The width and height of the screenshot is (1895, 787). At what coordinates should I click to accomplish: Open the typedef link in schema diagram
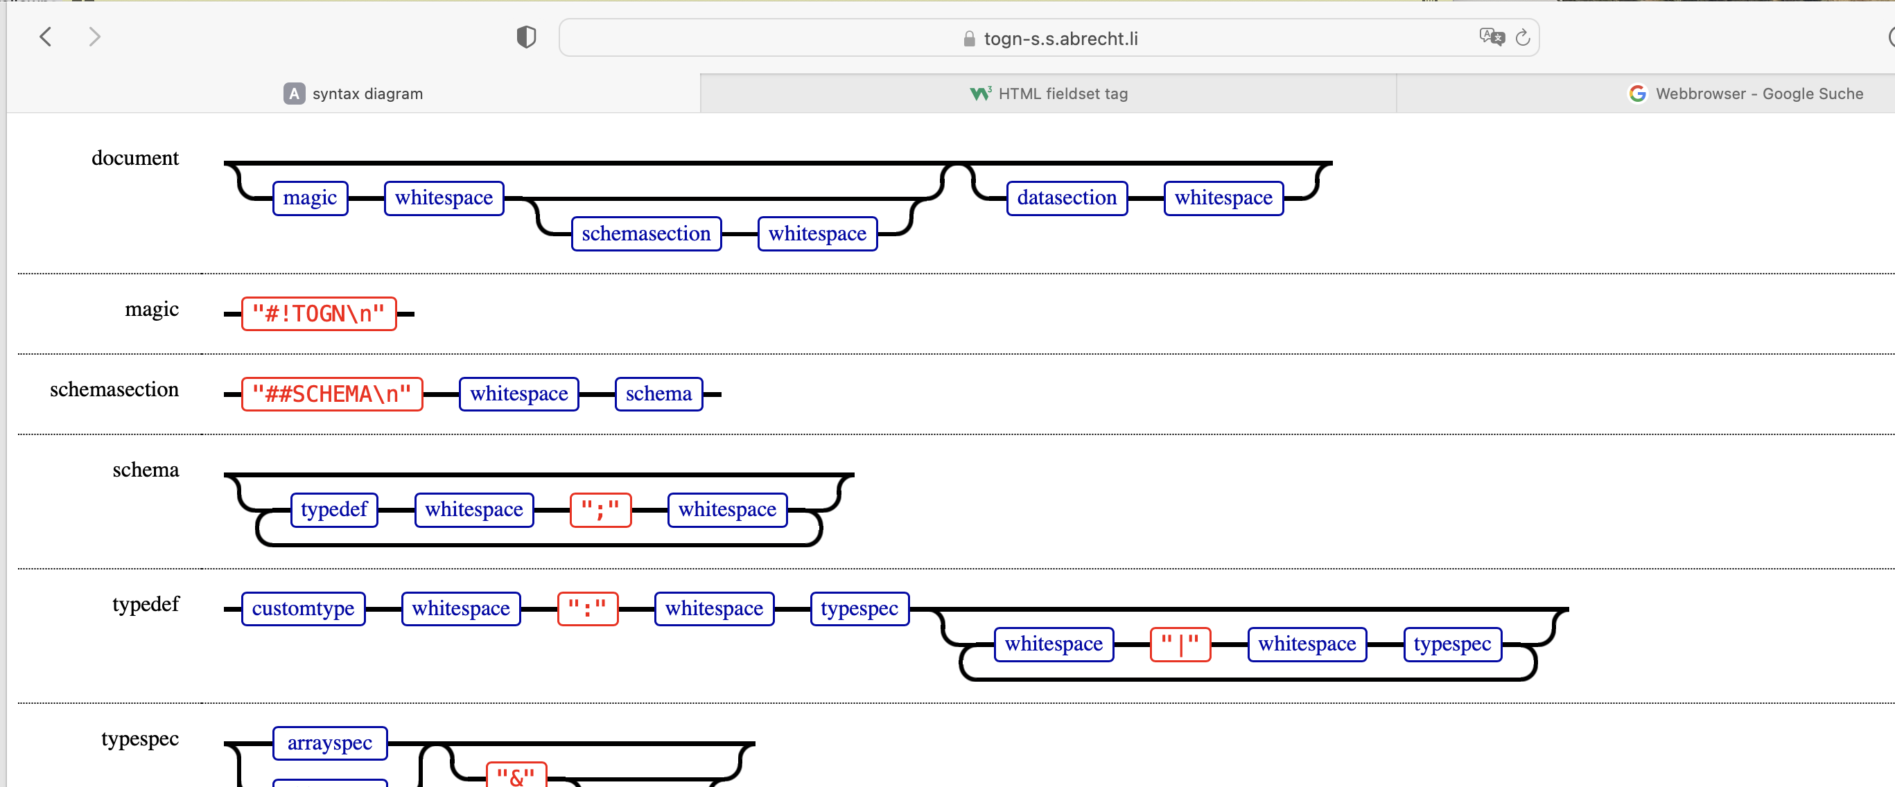334,510
